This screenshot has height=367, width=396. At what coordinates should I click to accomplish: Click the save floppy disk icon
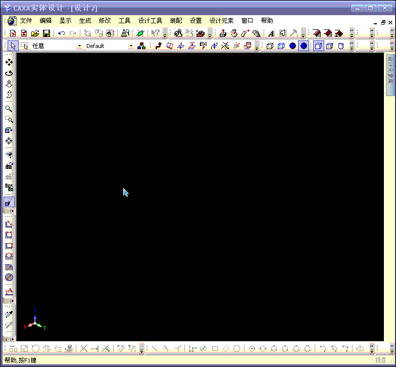click(46, 33)
